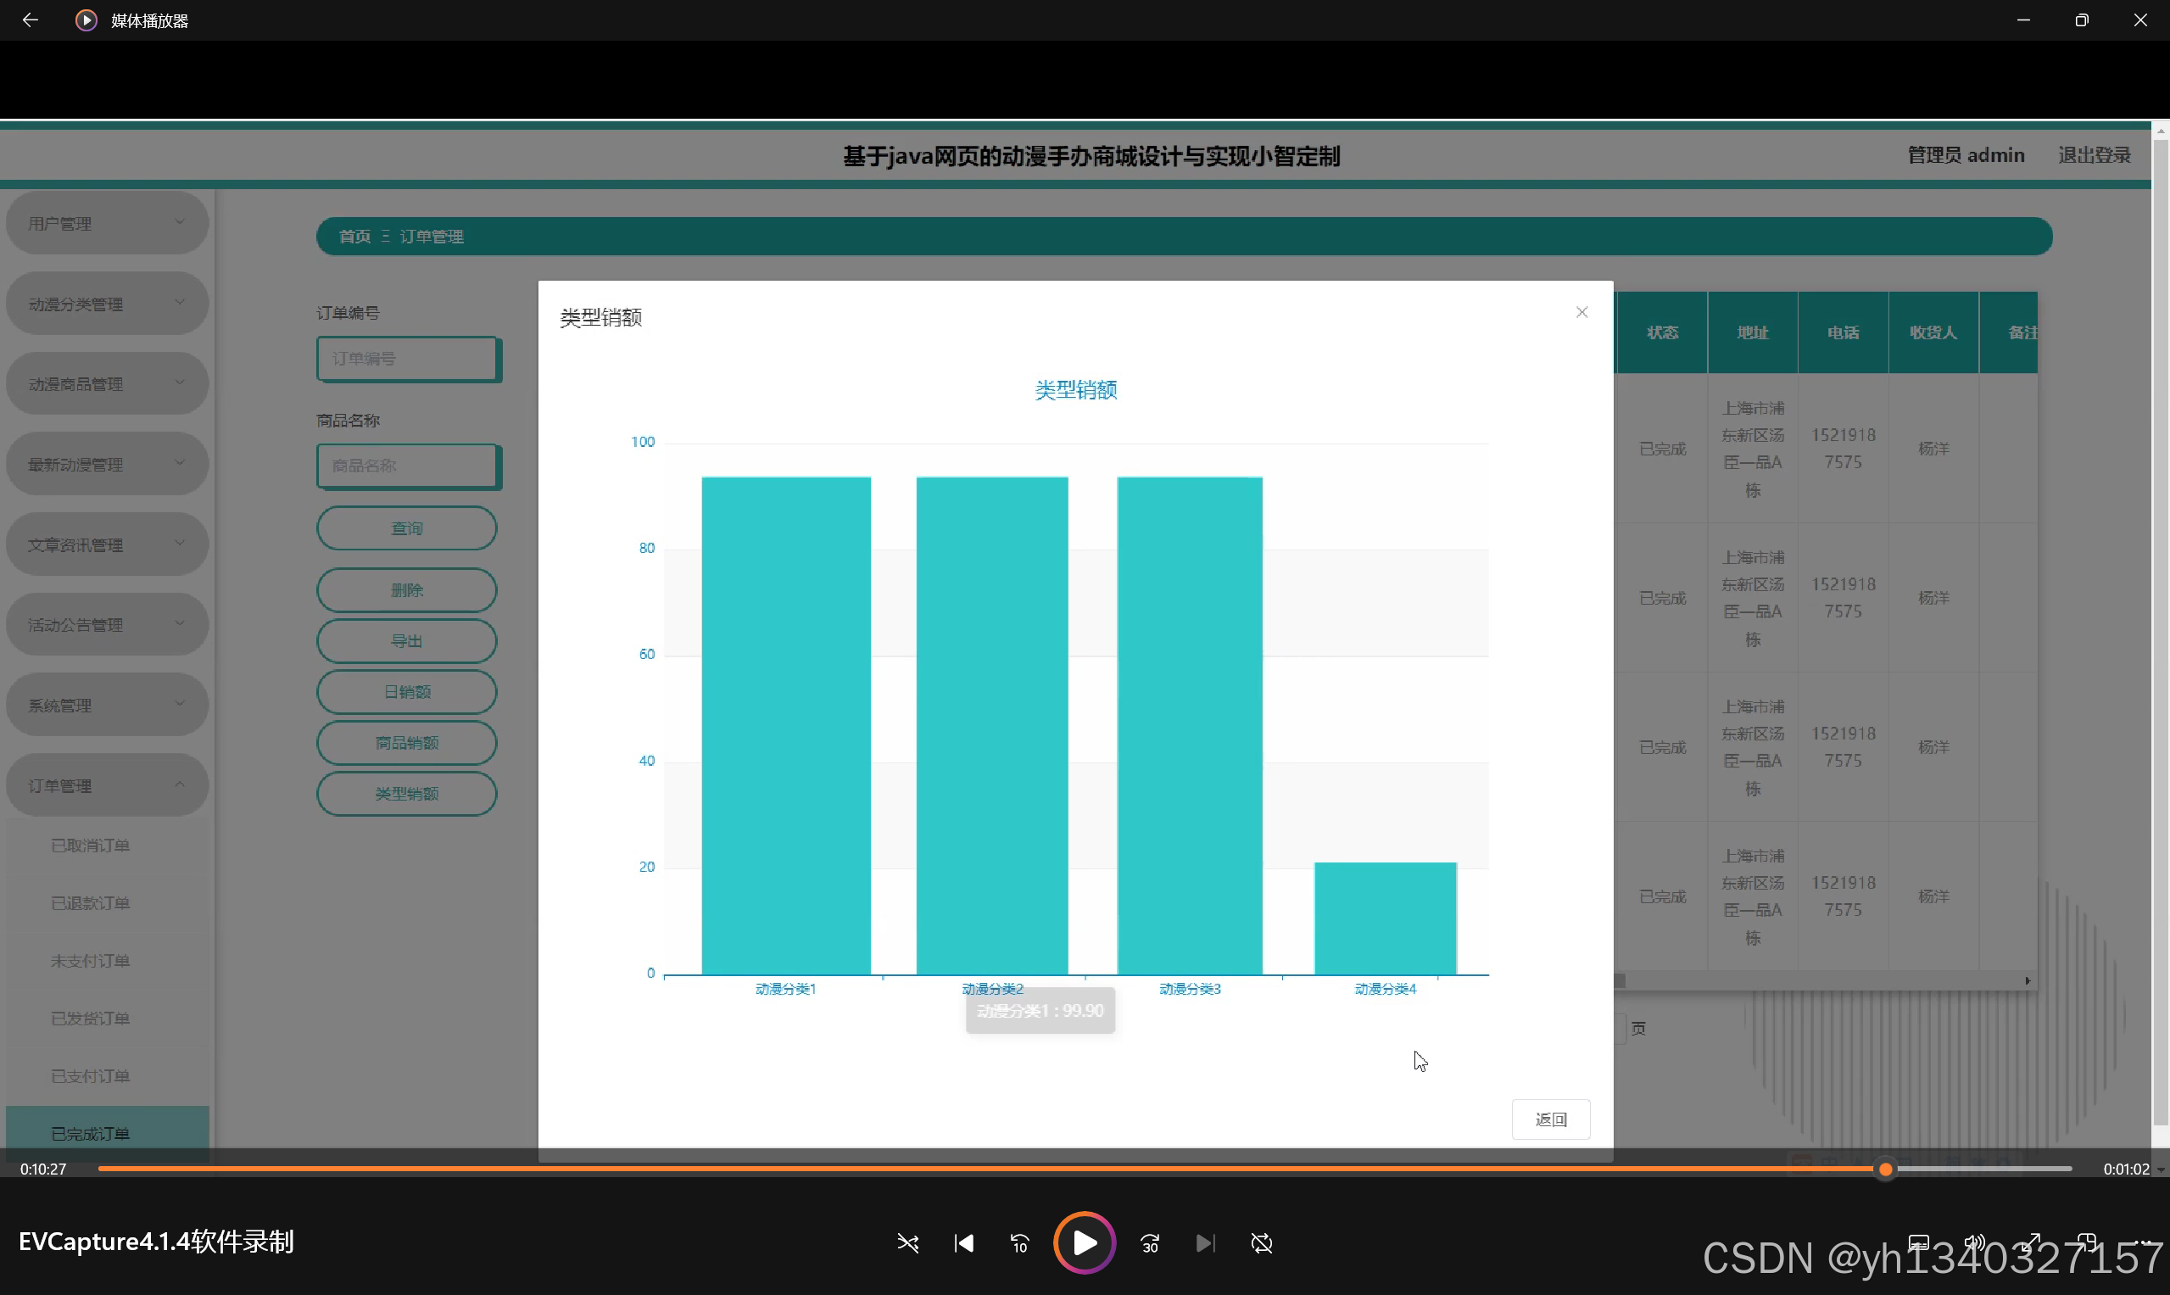Expand the 系统管理 sidebar menu
The image size is (2170, 1295).
[x=108, y=705]
